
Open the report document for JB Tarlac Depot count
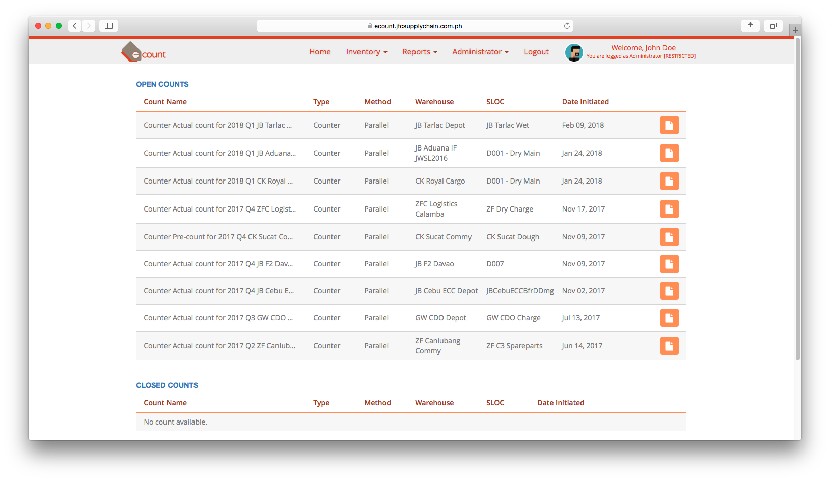[x=669, y=125]
